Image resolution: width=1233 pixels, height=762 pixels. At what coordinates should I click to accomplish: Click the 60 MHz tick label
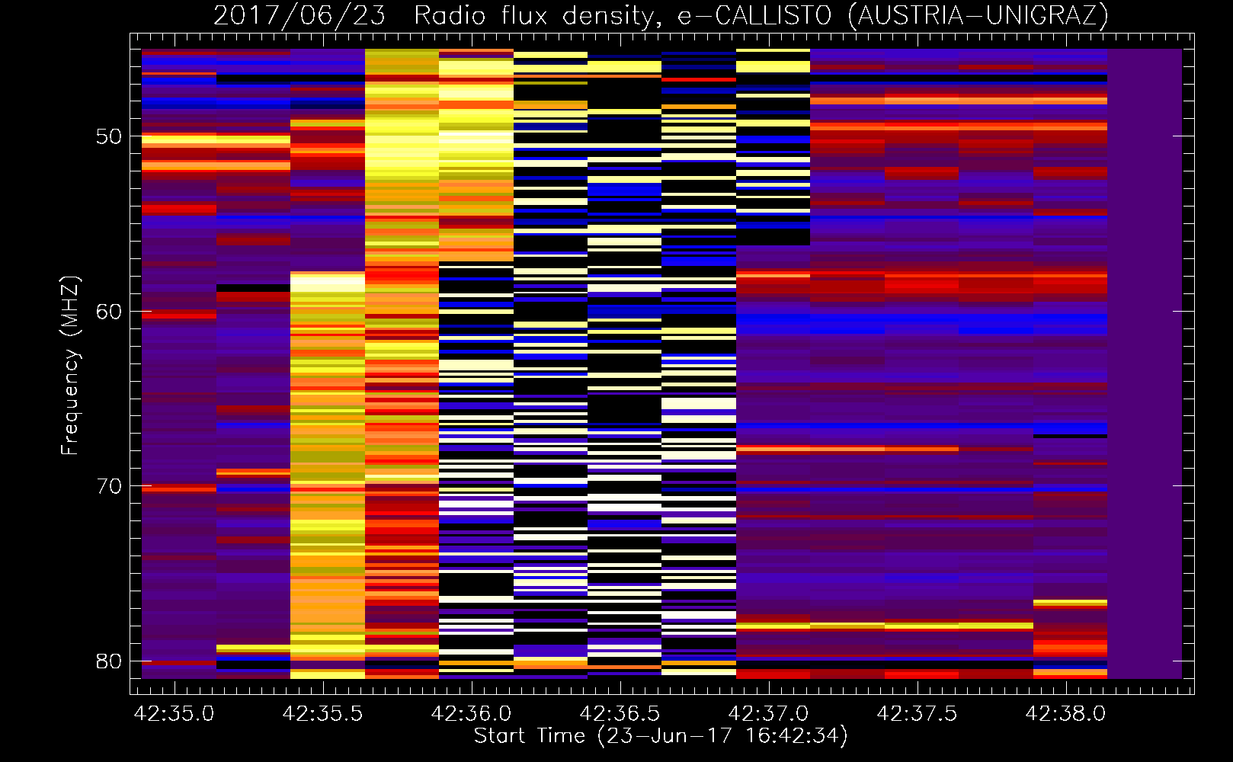tap(109, 311)
